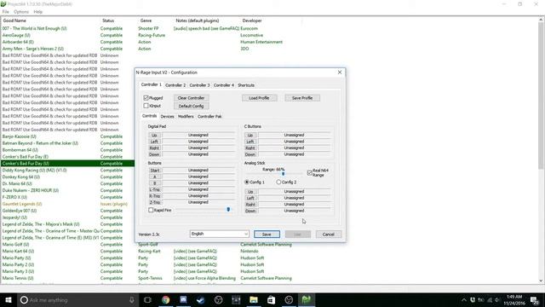
Task: Toggle the Real N64 Range checkbox
Action: (x=310, y=172)
